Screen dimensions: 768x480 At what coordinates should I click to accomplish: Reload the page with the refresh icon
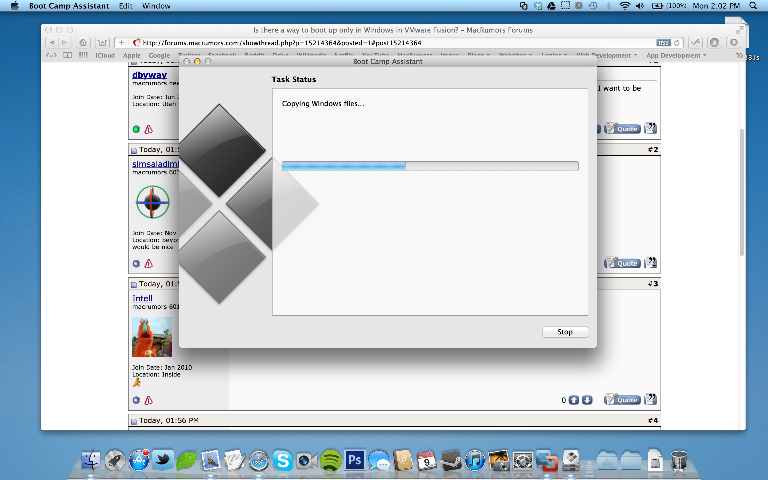click(x=677, y=43)
